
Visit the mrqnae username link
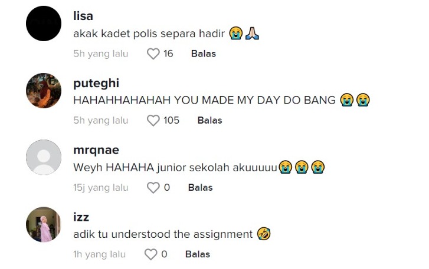pos(96,150)
